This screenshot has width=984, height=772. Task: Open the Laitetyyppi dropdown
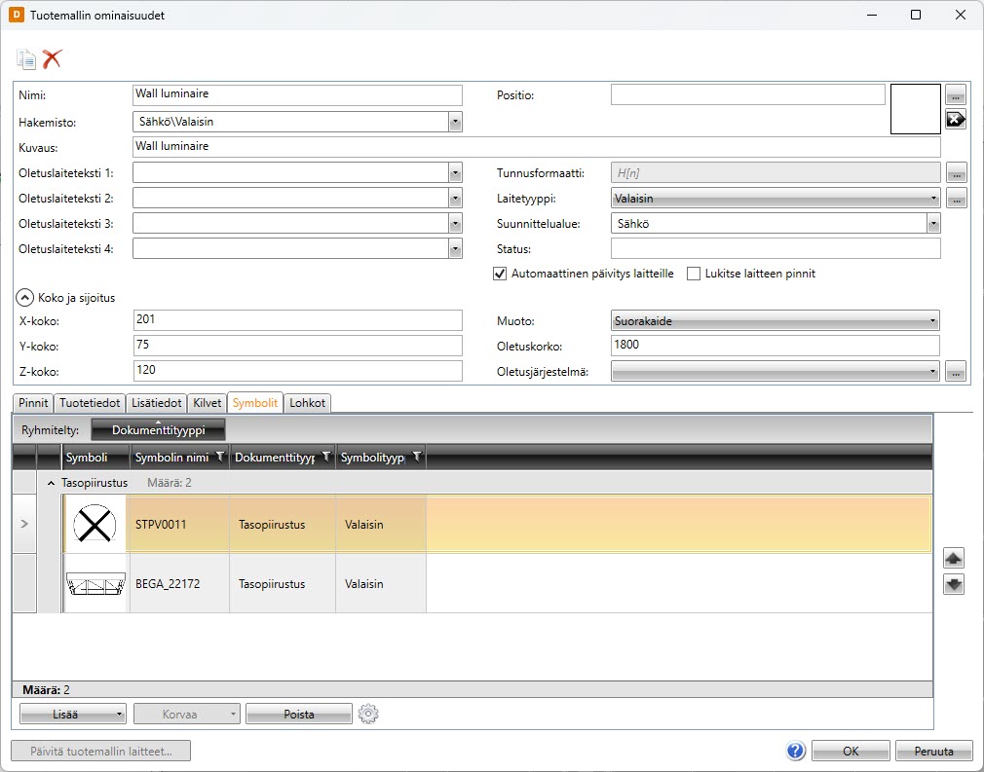[x=776, y=199]
